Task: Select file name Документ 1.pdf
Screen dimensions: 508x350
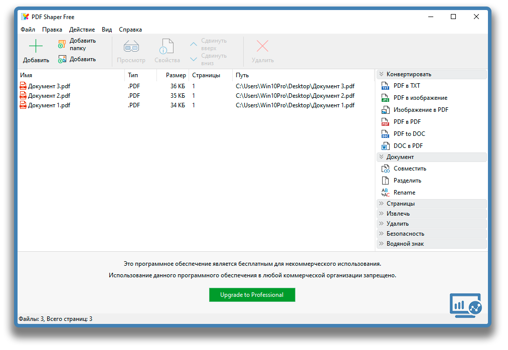Action: [x=49, y=105]
